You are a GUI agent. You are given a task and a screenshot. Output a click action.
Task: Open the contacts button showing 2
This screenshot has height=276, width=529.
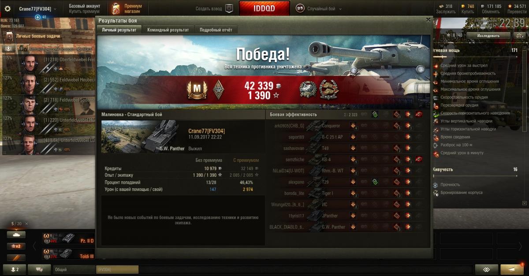(14, 269)
